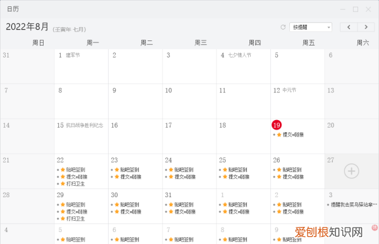Image resolution: width=379 pixels, height=244 pixels.
Task: Click the star beside the 提交 reminder on August 29
Action: click(x=63, y=212)
